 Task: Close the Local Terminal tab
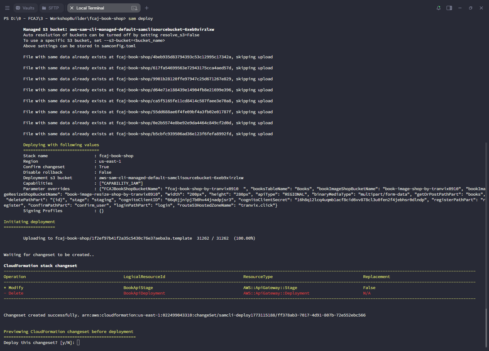click(72, 8)
